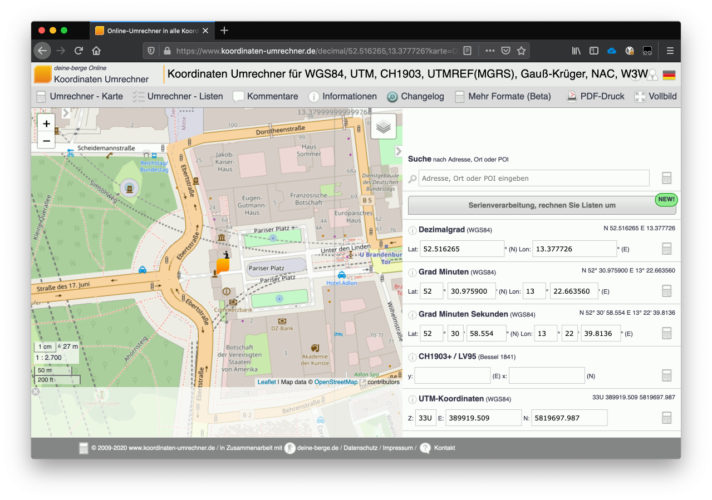Expand the map's top-left arrow
This screenshot has height=500, width=712.
(x=65, y=113)
